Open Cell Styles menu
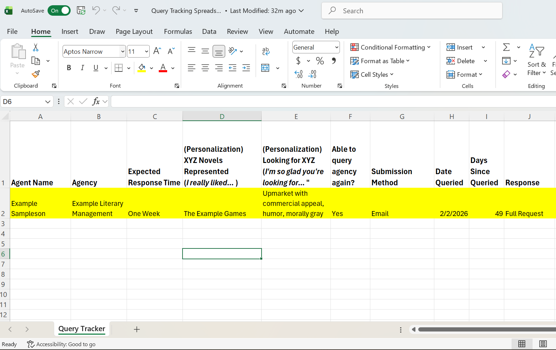The image size is (556, 350). [372, 74]
